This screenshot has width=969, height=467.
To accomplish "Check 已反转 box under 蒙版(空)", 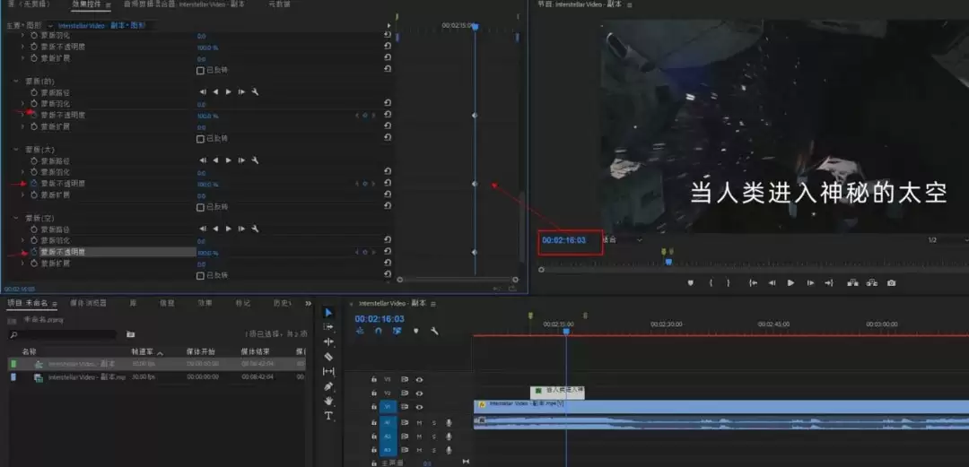I will click(x=200, y=275).
